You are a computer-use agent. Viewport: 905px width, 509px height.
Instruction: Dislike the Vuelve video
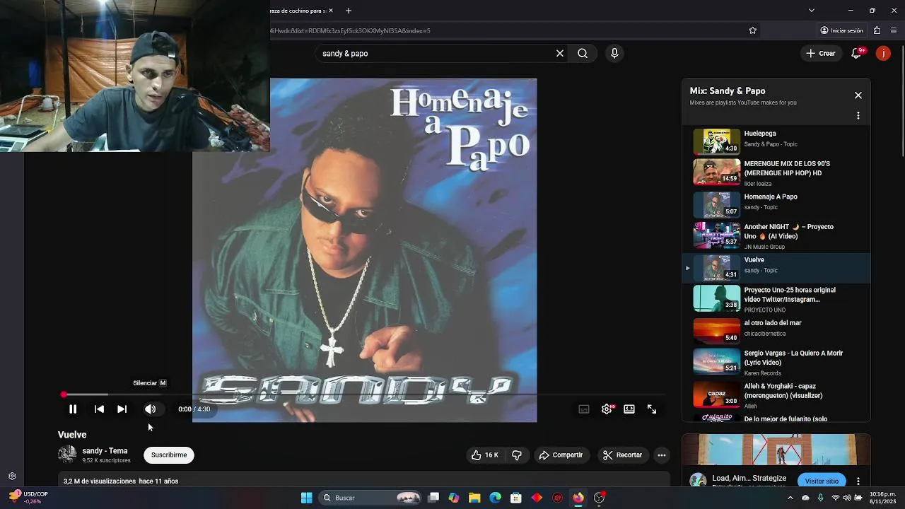click(517, 455)
